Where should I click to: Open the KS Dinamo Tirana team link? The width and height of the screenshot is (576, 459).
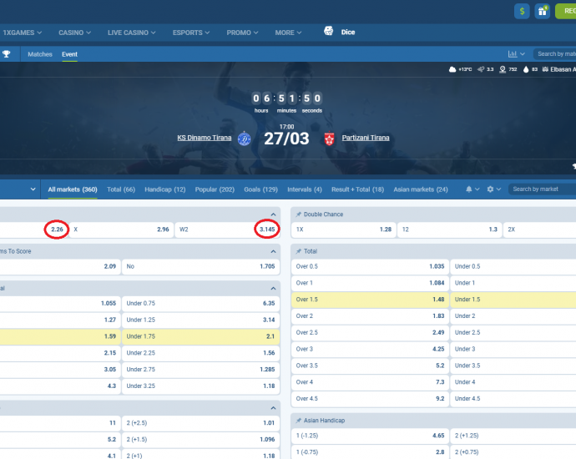click(205, 138)
